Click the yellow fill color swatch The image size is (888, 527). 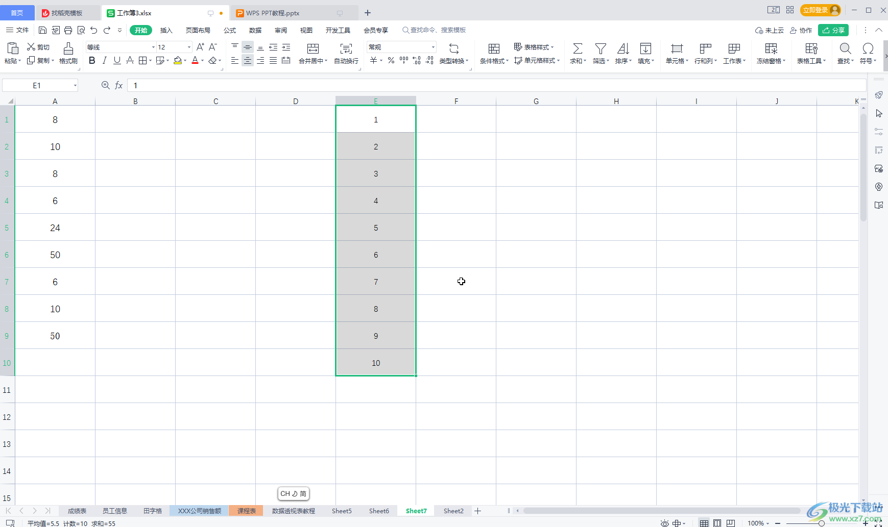click(177, 61)
